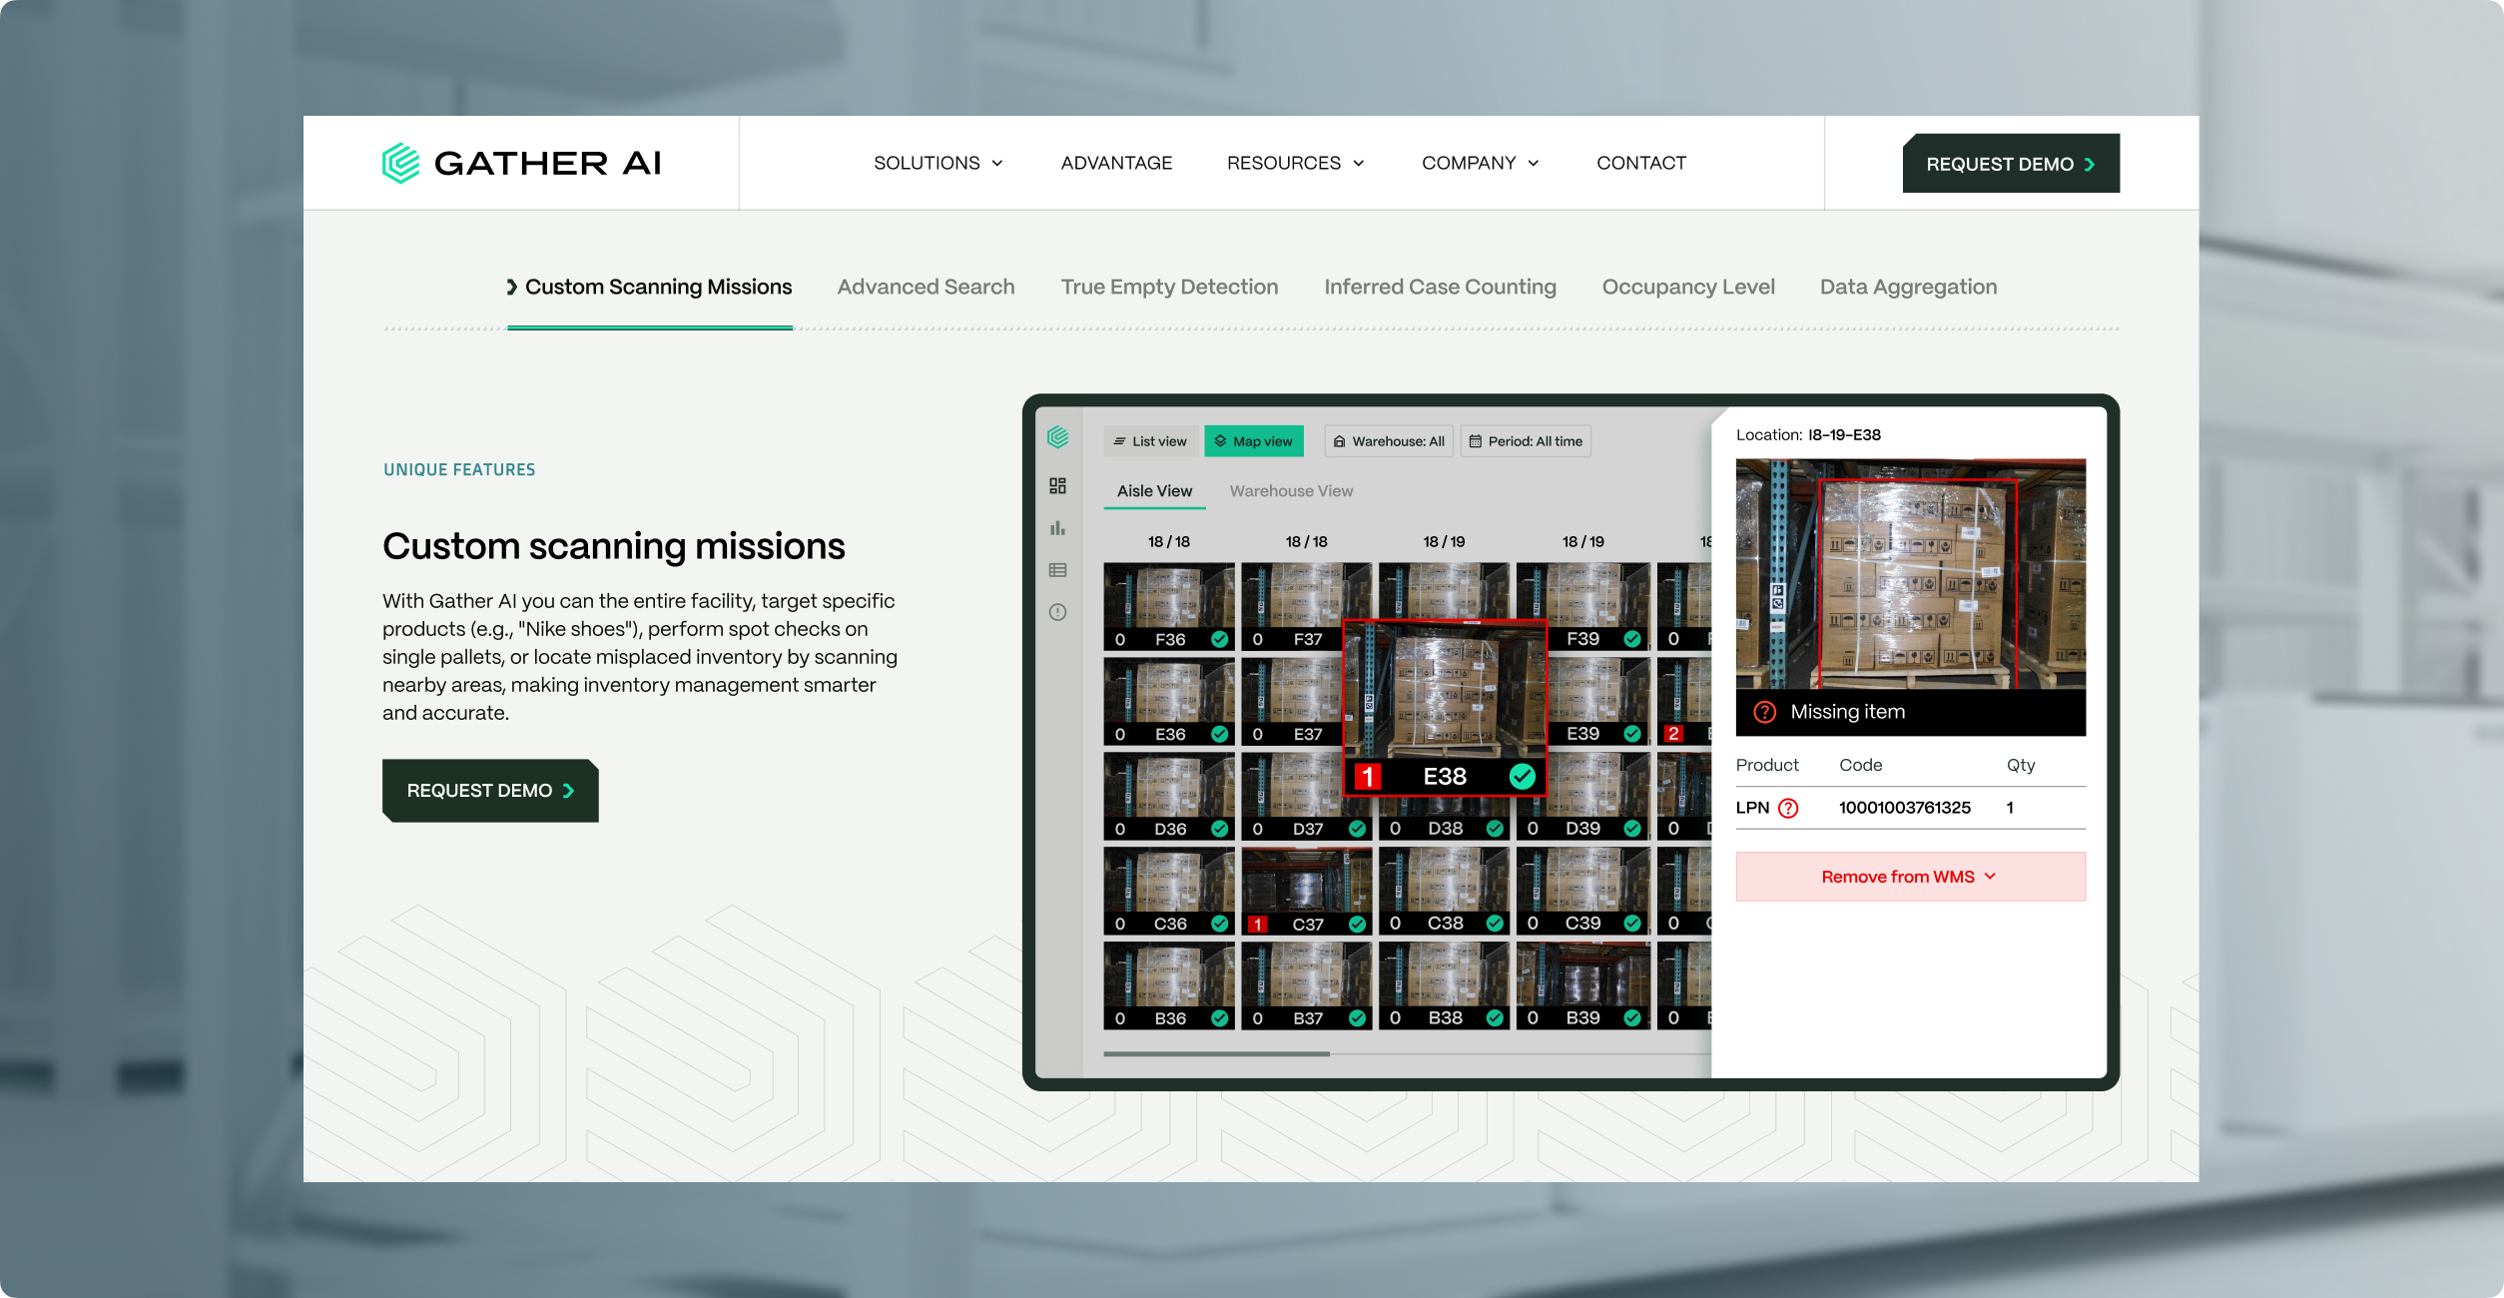Click Request Demo button in header
The height and width of the screenshot is (1298, 2504).
(x=2010, y=164)
